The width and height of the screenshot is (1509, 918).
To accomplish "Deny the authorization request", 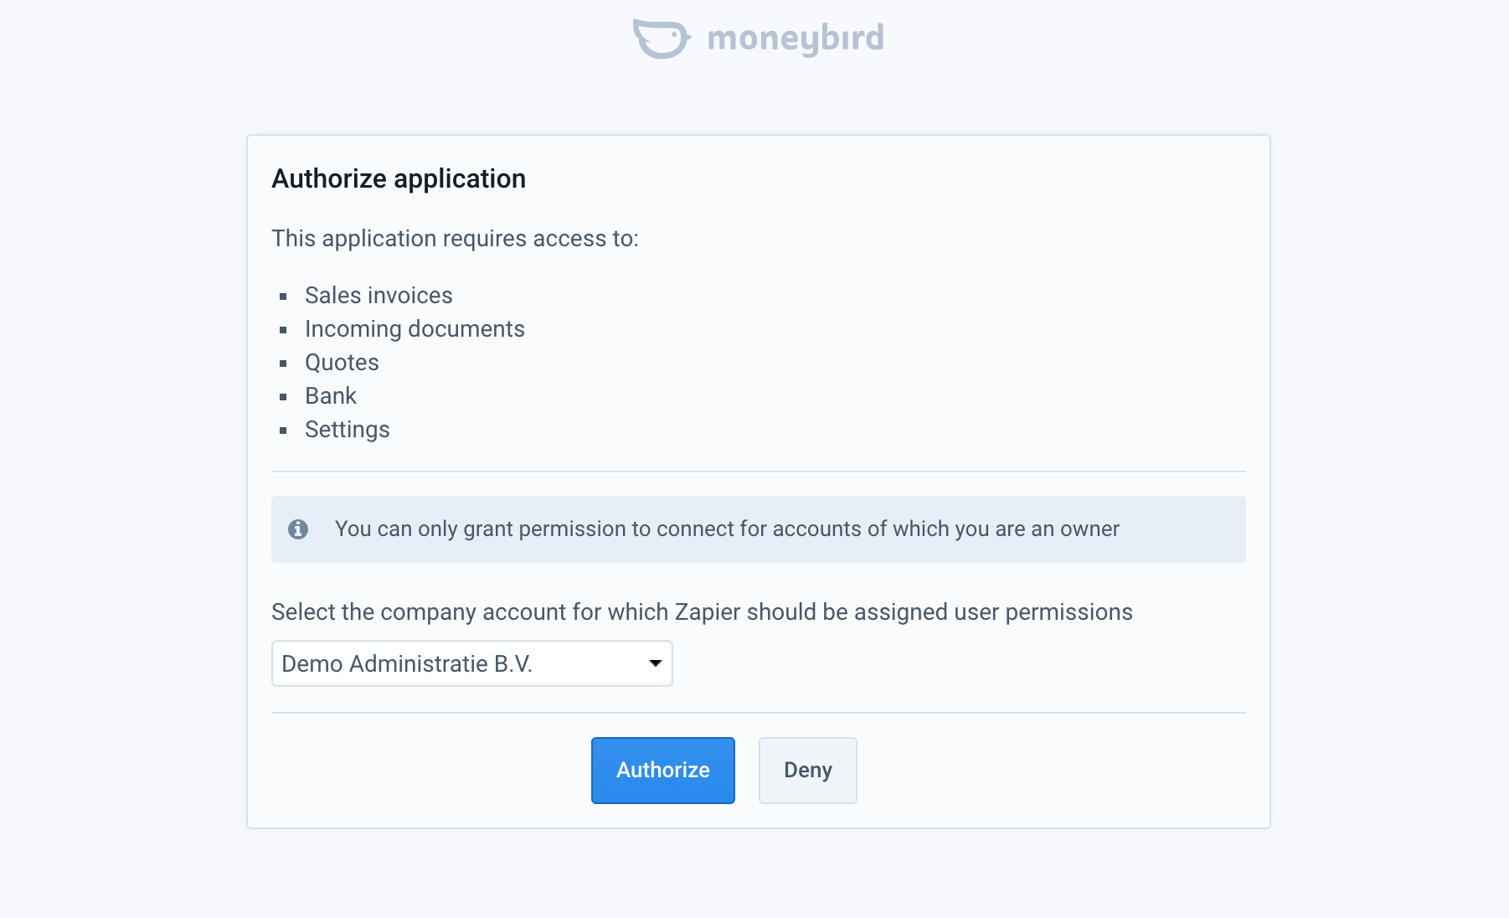I will 808,771.
